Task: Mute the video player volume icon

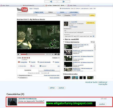Action: [53, 54]
